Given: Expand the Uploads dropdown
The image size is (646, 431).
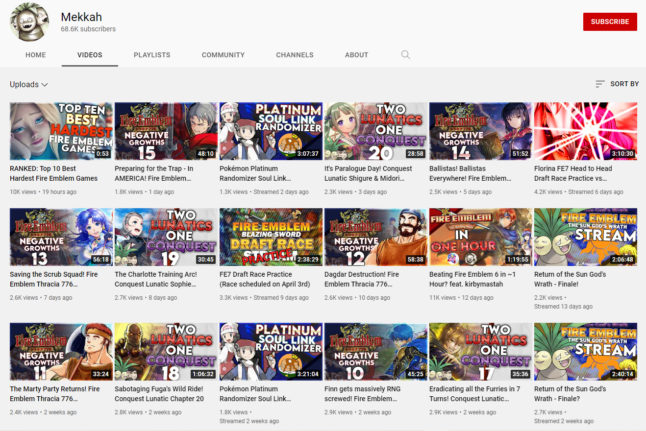Looking at the screenshot, I should click(29, 85).
